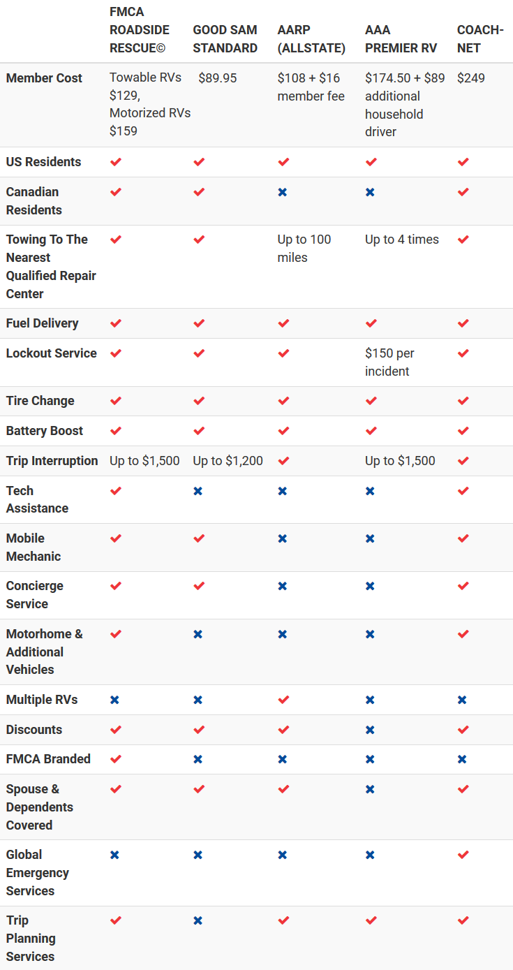
Task: Click AARP 'Up to 100 miles' towing text
Action: tap(304, 249)
